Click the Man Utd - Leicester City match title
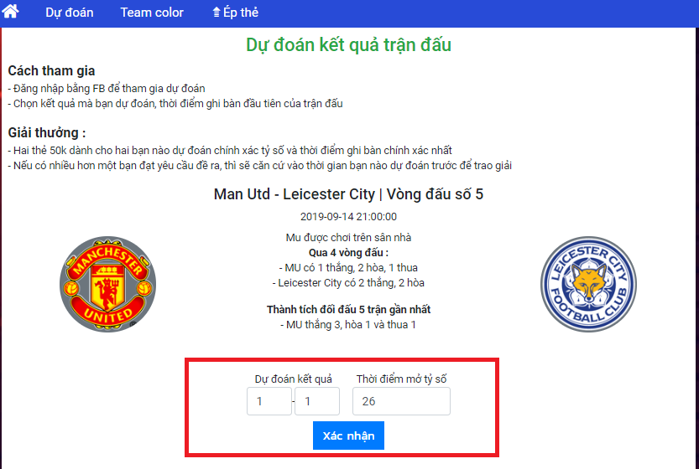The height and width of the screenshot is (469, 699). [x=348, y=194]
